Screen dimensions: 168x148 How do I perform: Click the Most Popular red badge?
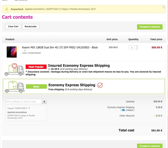pos(36,67)
